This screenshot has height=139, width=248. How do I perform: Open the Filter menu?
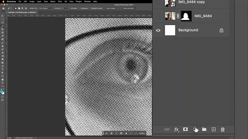point(60,2)
